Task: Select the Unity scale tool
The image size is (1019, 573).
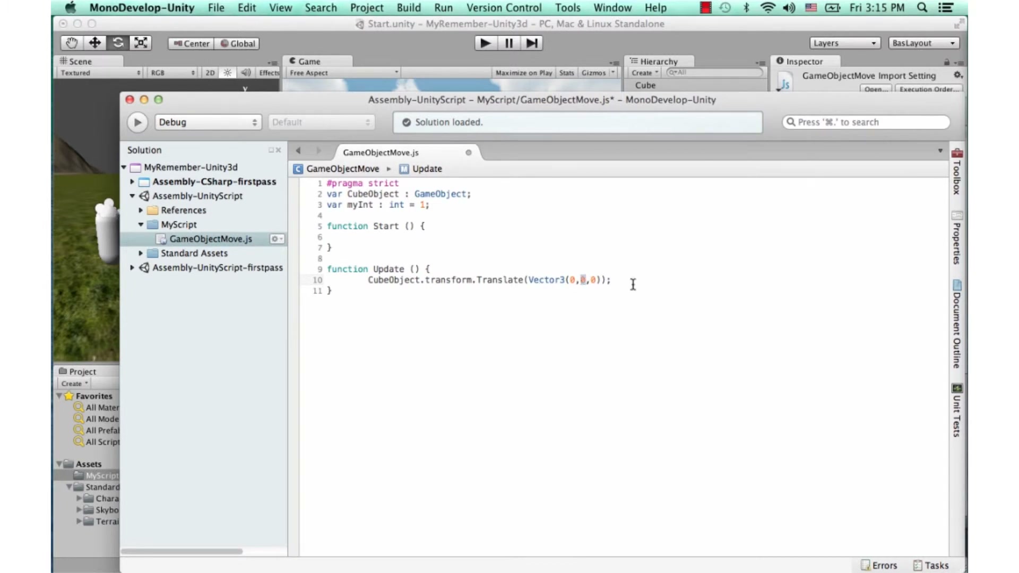Action: (x=141, y=43)
